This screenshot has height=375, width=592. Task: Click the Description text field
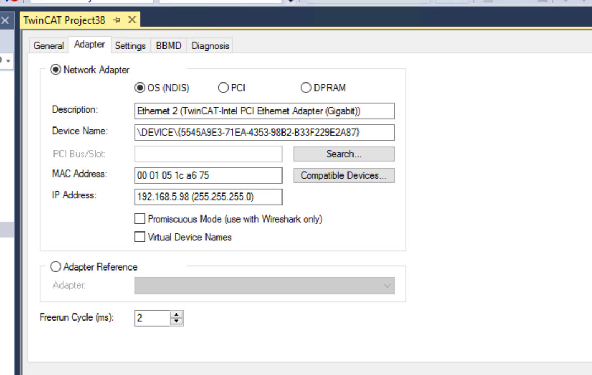point(264,111)
